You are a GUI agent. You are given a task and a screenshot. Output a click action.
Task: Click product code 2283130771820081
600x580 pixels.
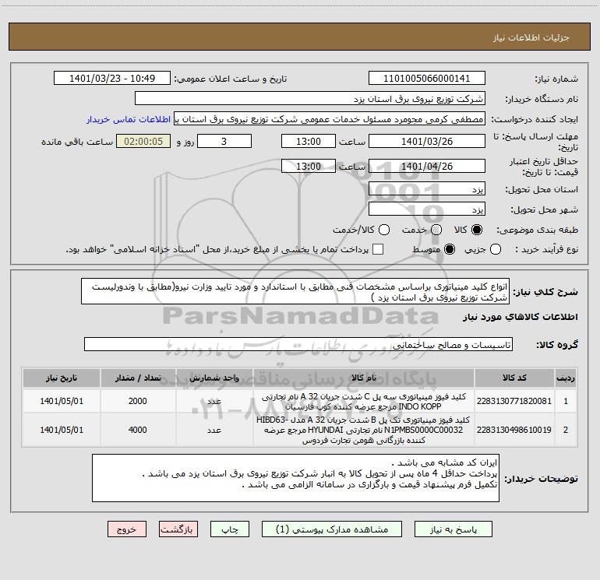pos(514,401)
